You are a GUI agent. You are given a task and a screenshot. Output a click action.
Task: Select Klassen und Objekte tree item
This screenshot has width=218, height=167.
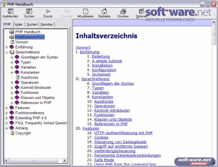click(38, 98)
